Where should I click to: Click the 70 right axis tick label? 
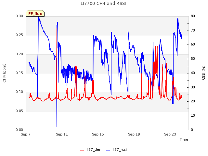coord(193,30)
